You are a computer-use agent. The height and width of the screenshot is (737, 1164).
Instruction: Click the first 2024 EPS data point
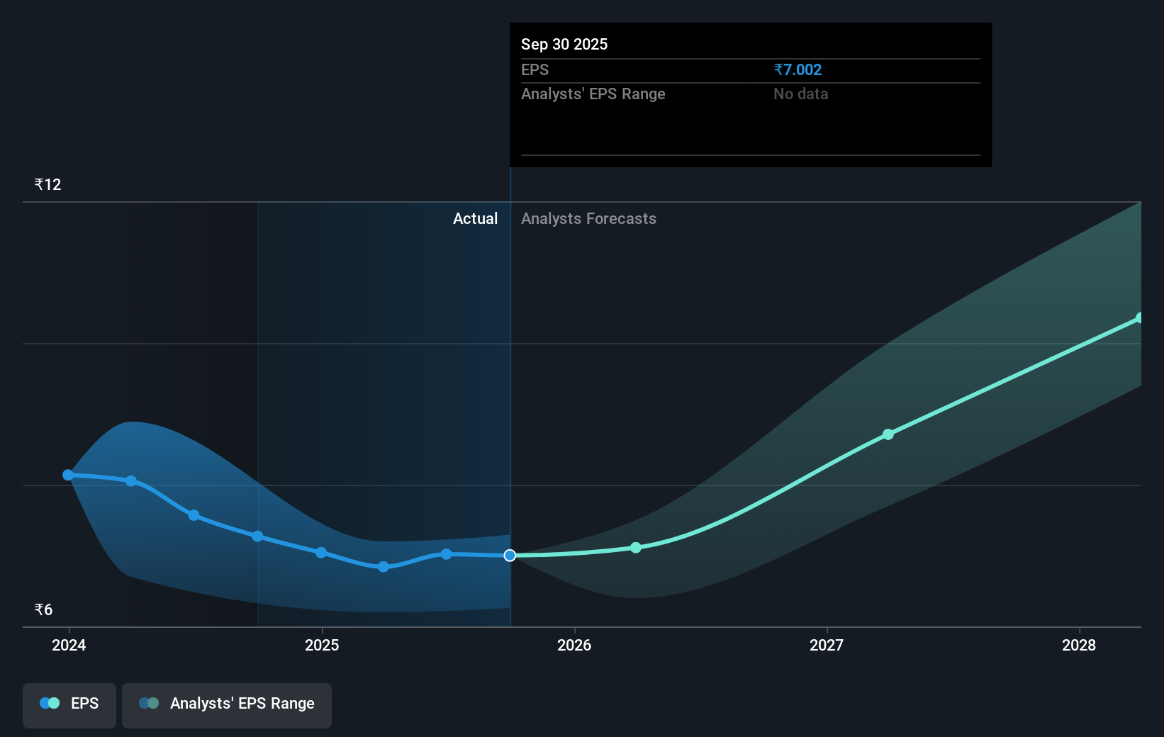(67, 475)
